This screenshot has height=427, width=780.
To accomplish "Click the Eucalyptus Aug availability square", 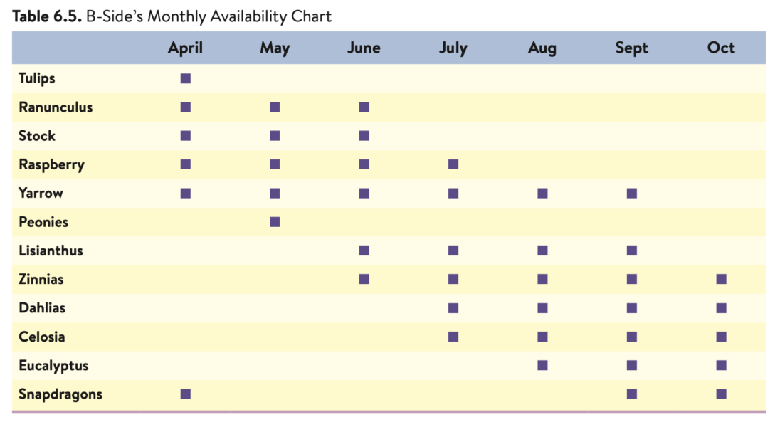I will [542, 365].
